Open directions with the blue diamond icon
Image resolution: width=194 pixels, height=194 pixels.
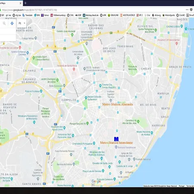(12, 23)
